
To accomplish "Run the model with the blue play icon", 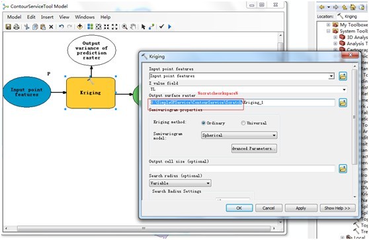I will tap(170, 26).
